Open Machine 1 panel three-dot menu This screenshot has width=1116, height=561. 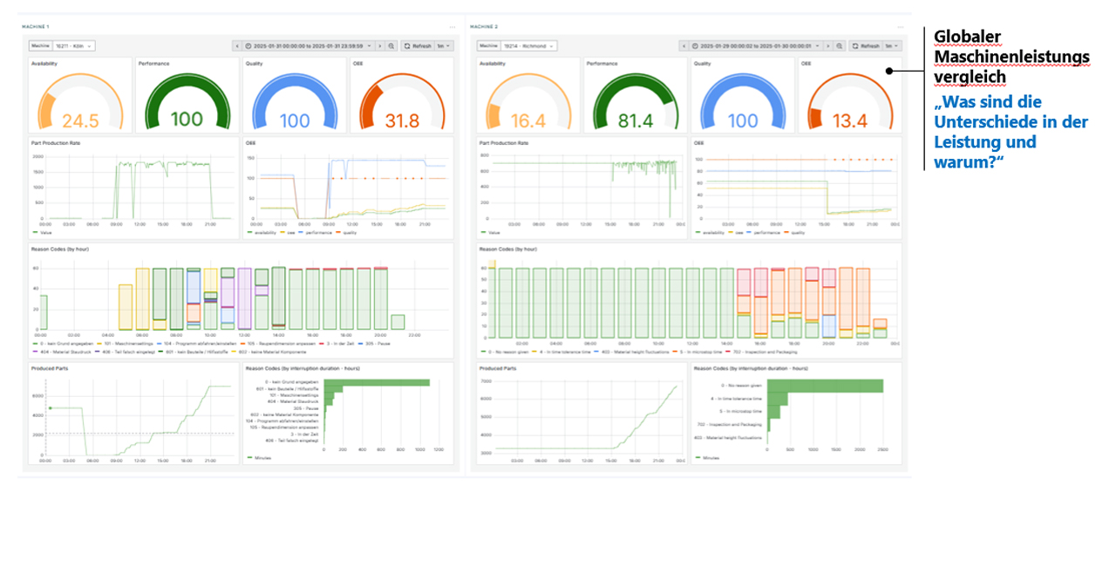pos(452,27)
